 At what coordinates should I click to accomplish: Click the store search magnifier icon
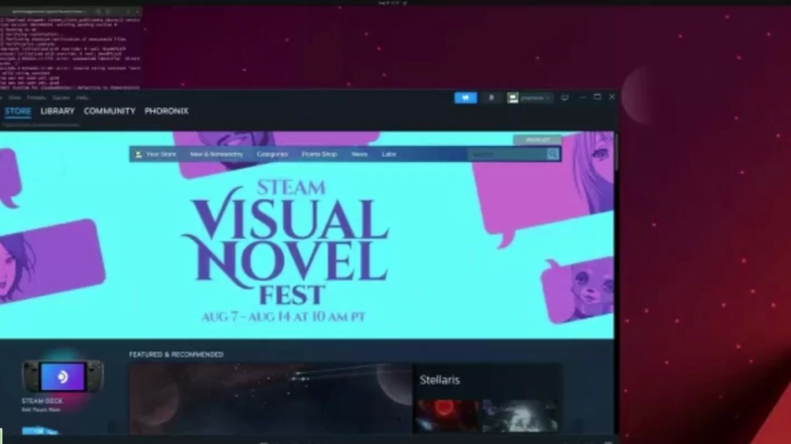pyautogui.click(x=553, y=154)
